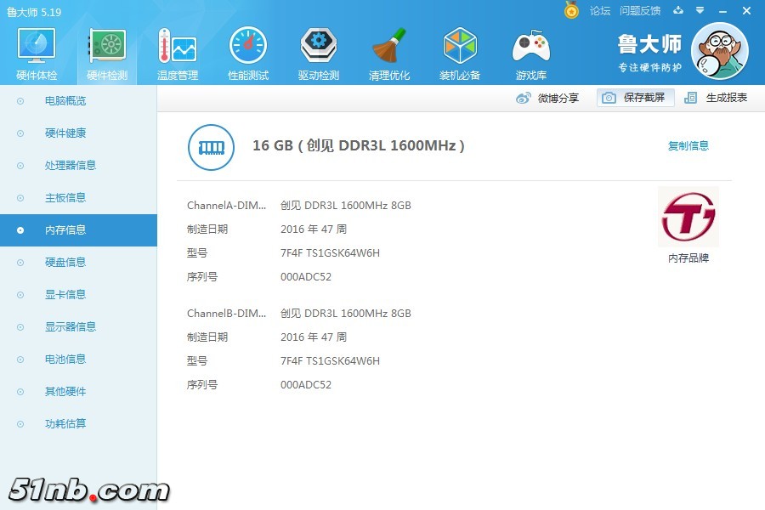Open the 硬件体检 hardware checkup icon
Image resolution: width=765 pixels, height=510 pixels.
point(37,46)
